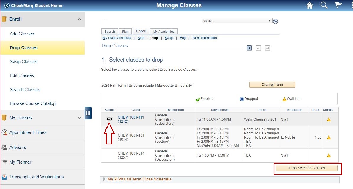Screen dimensions: 353x189
Task: Click the go-to double arrow button
Action: (x=276, y=21)
